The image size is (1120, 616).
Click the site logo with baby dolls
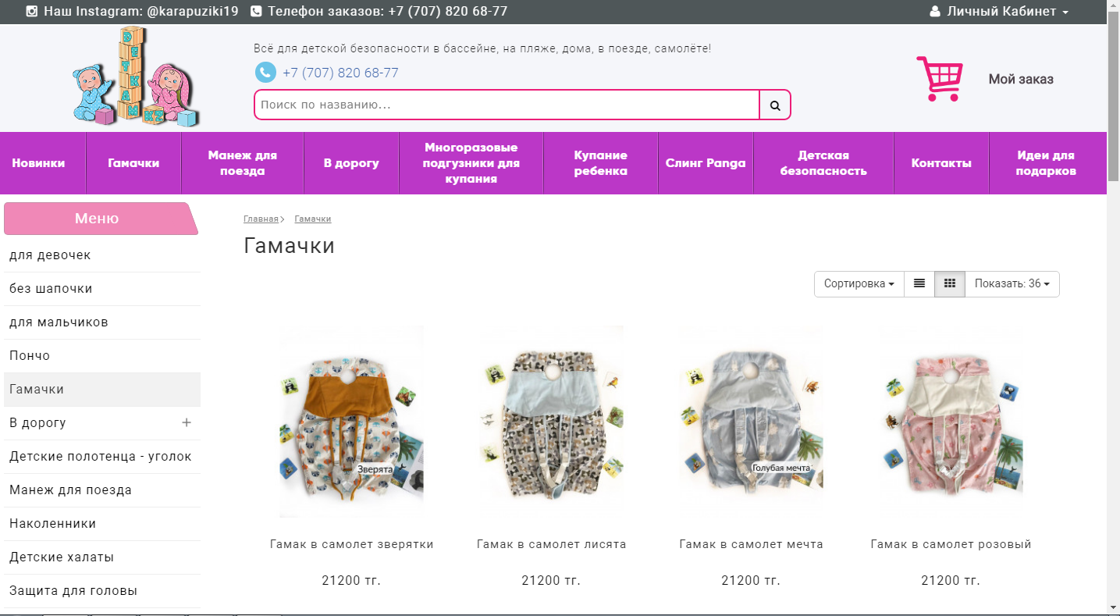point(137,77)
